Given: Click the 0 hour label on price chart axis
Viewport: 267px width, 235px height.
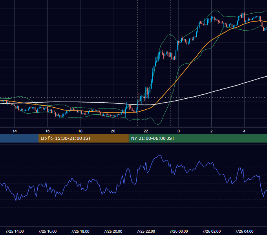Looking at the screenshot, I should [179, 131].
